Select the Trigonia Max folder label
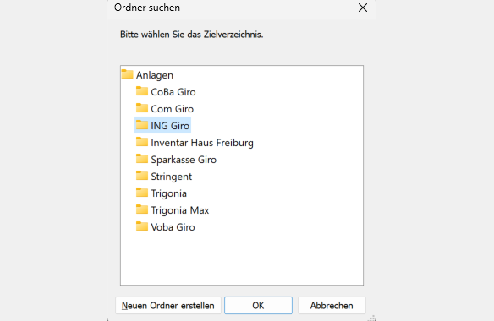Screen dimensions: 494x321 point(180,210)
